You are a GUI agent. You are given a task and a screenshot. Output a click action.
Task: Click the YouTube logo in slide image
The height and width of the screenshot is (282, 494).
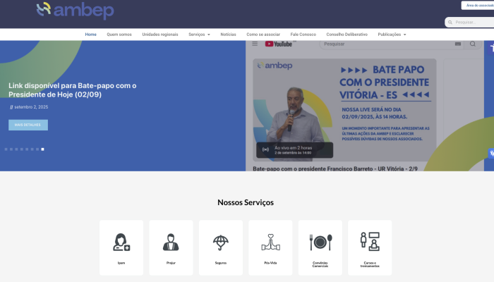tap(279, 44)
